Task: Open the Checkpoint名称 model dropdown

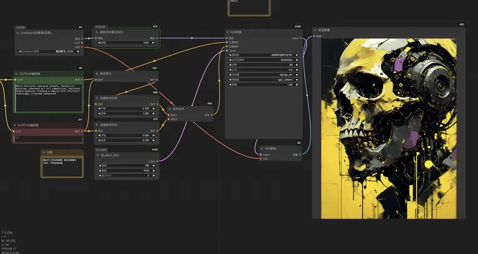Action: click(49, 51)
